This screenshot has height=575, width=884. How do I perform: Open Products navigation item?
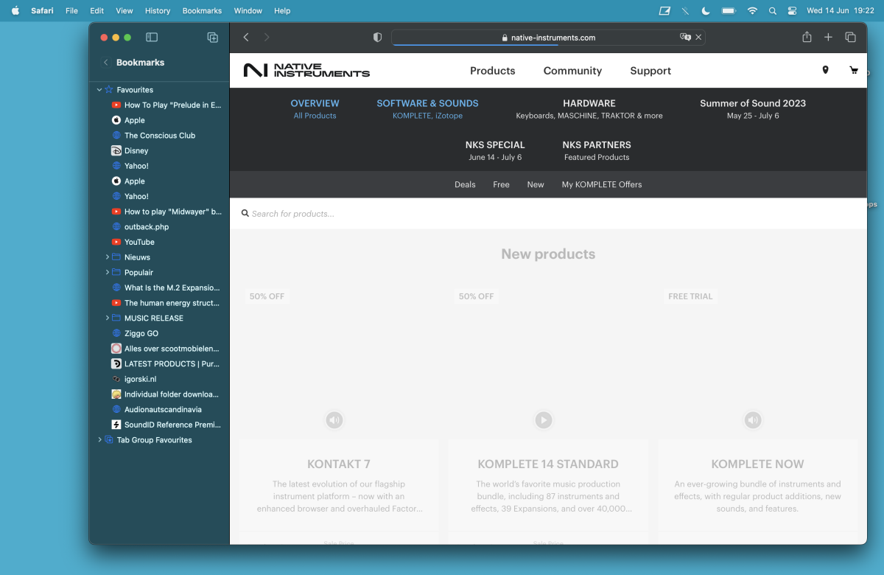tap(493, 71)
